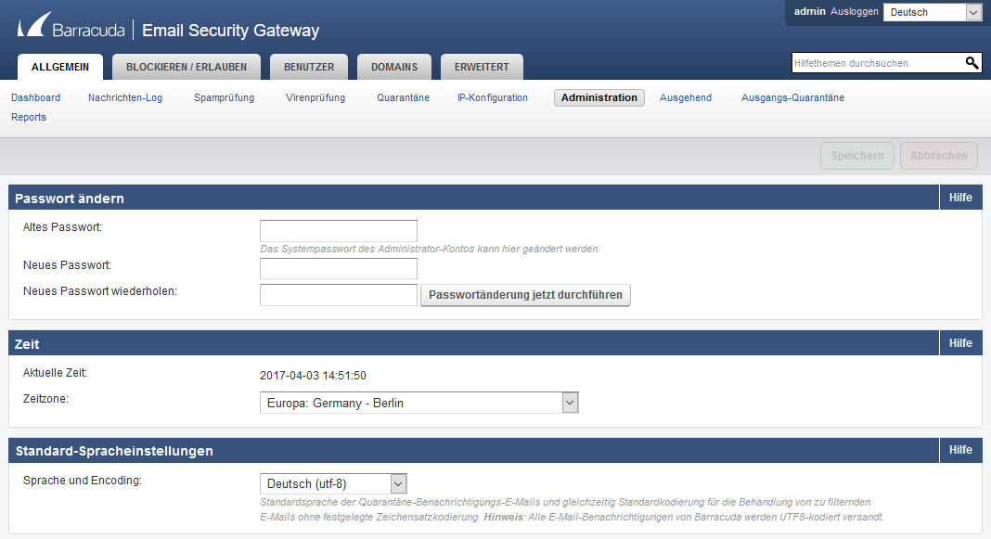The height and width of the screenshot is (539, 991).
Task: Focus the Altes Passwort field
Action: [338, 231]
